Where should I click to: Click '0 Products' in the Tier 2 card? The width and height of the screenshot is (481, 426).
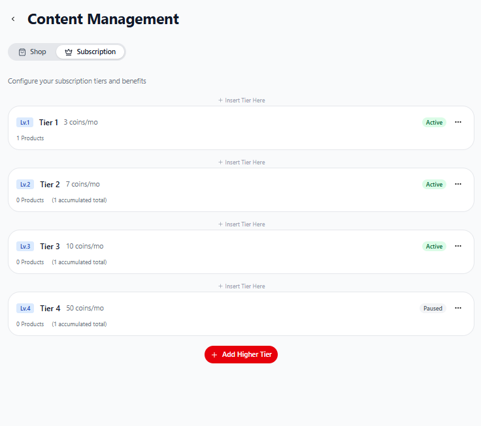pyautogui.click(x=30, y=200)
